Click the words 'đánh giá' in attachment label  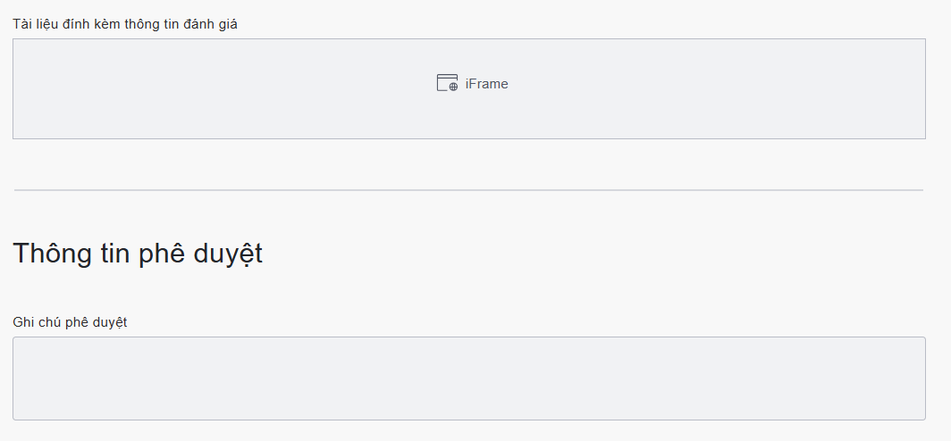click(x=211, y=24)
